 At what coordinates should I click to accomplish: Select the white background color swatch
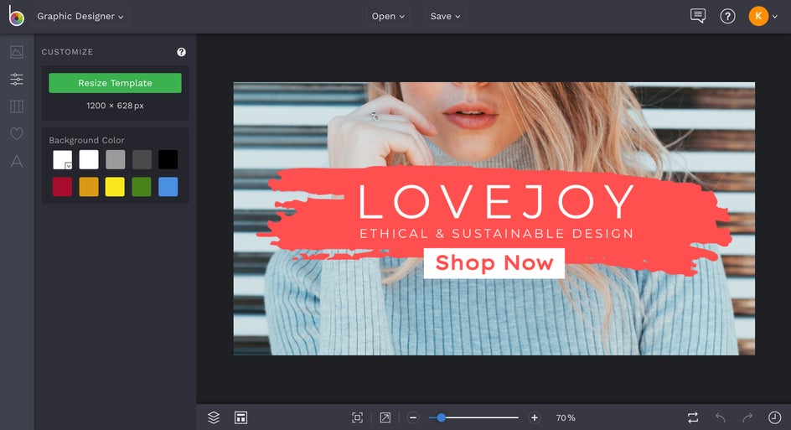pyautogui.click(x=89, y=159)
